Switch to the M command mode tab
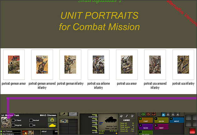The width and height of the screenshot is (197, 135). point(163,115)
